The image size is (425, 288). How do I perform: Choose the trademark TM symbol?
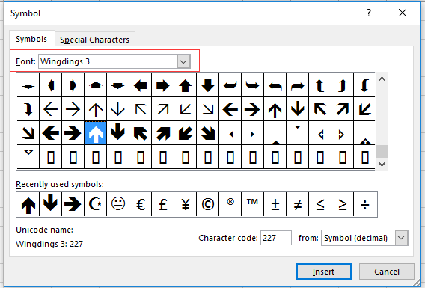tap(252, 204)
